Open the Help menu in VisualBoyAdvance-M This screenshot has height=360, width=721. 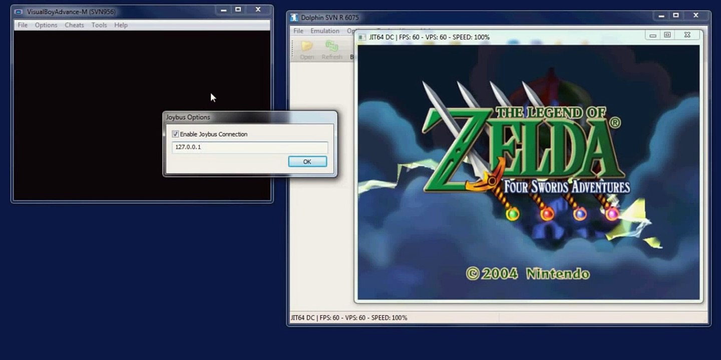point(121,25)
